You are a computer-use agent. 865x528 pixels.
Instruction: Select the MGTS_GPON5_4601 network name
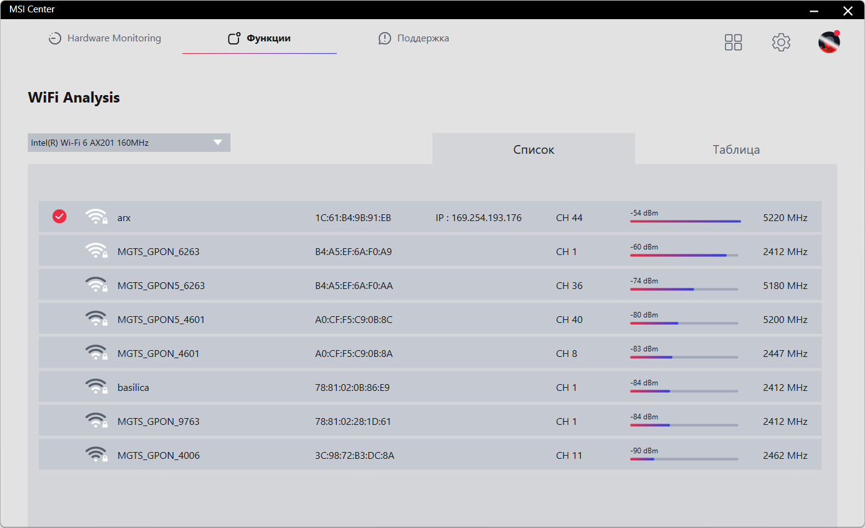coord(161,320)
